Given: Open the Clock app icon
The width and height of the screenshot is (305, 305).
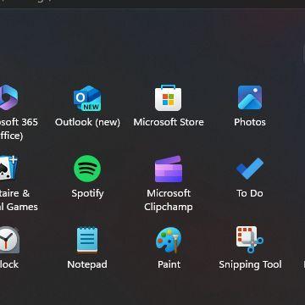Looking at the screenshot, I should click(9, 240).
